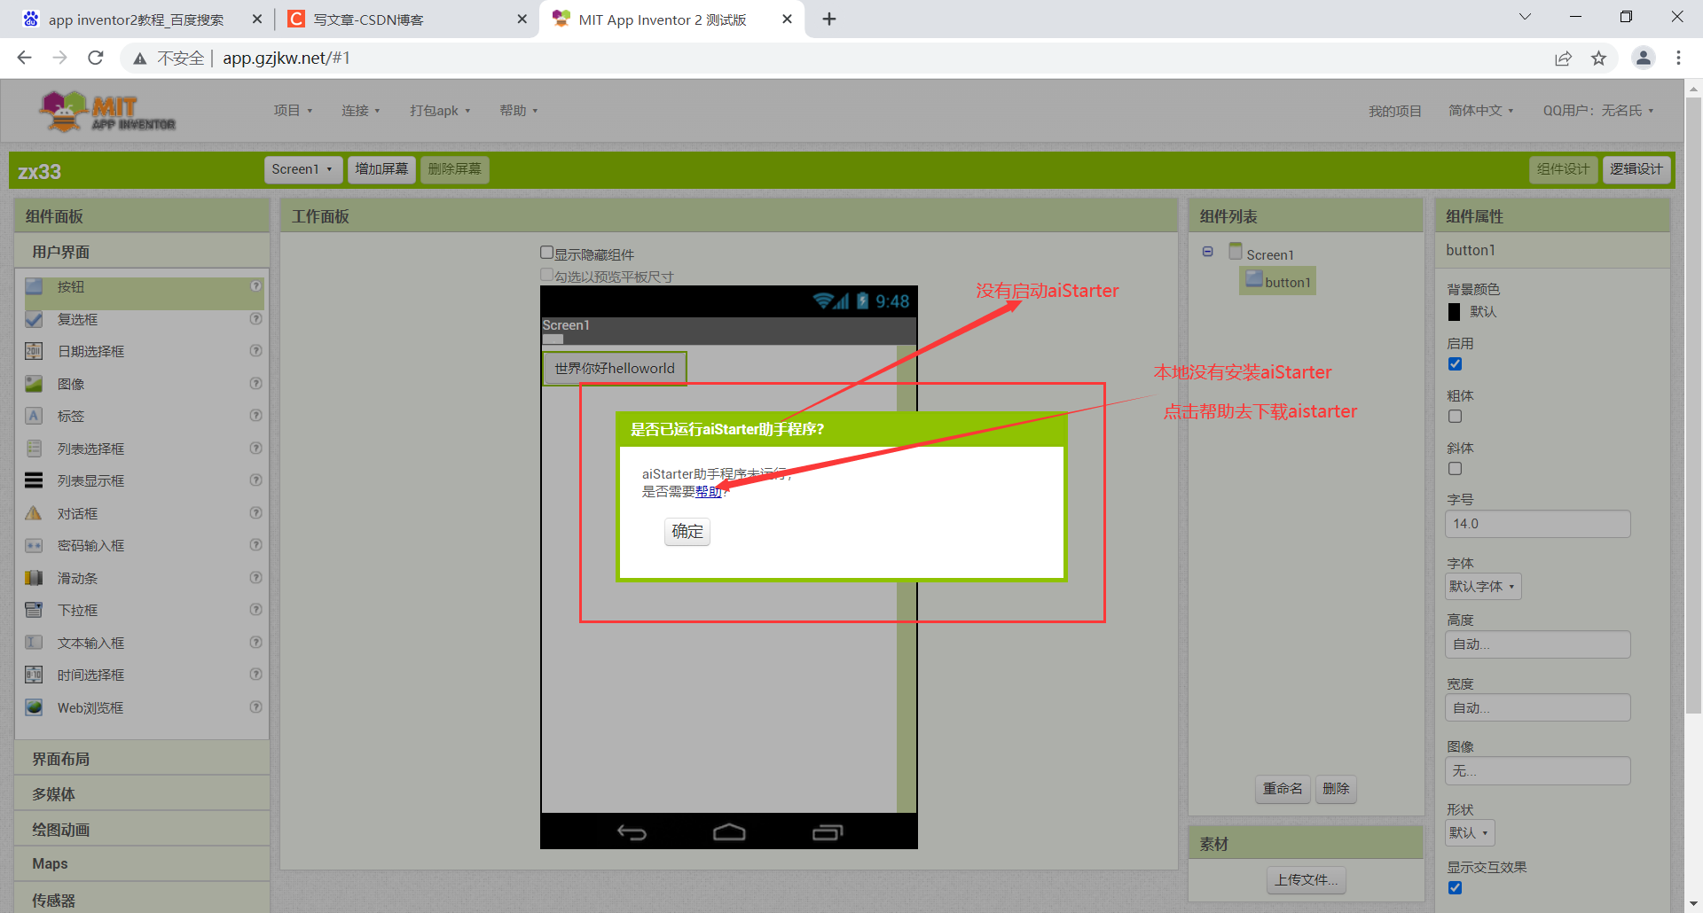1703x913 pixels.
Task: Select the 滑动条 slider component icon
Action: 34,577
